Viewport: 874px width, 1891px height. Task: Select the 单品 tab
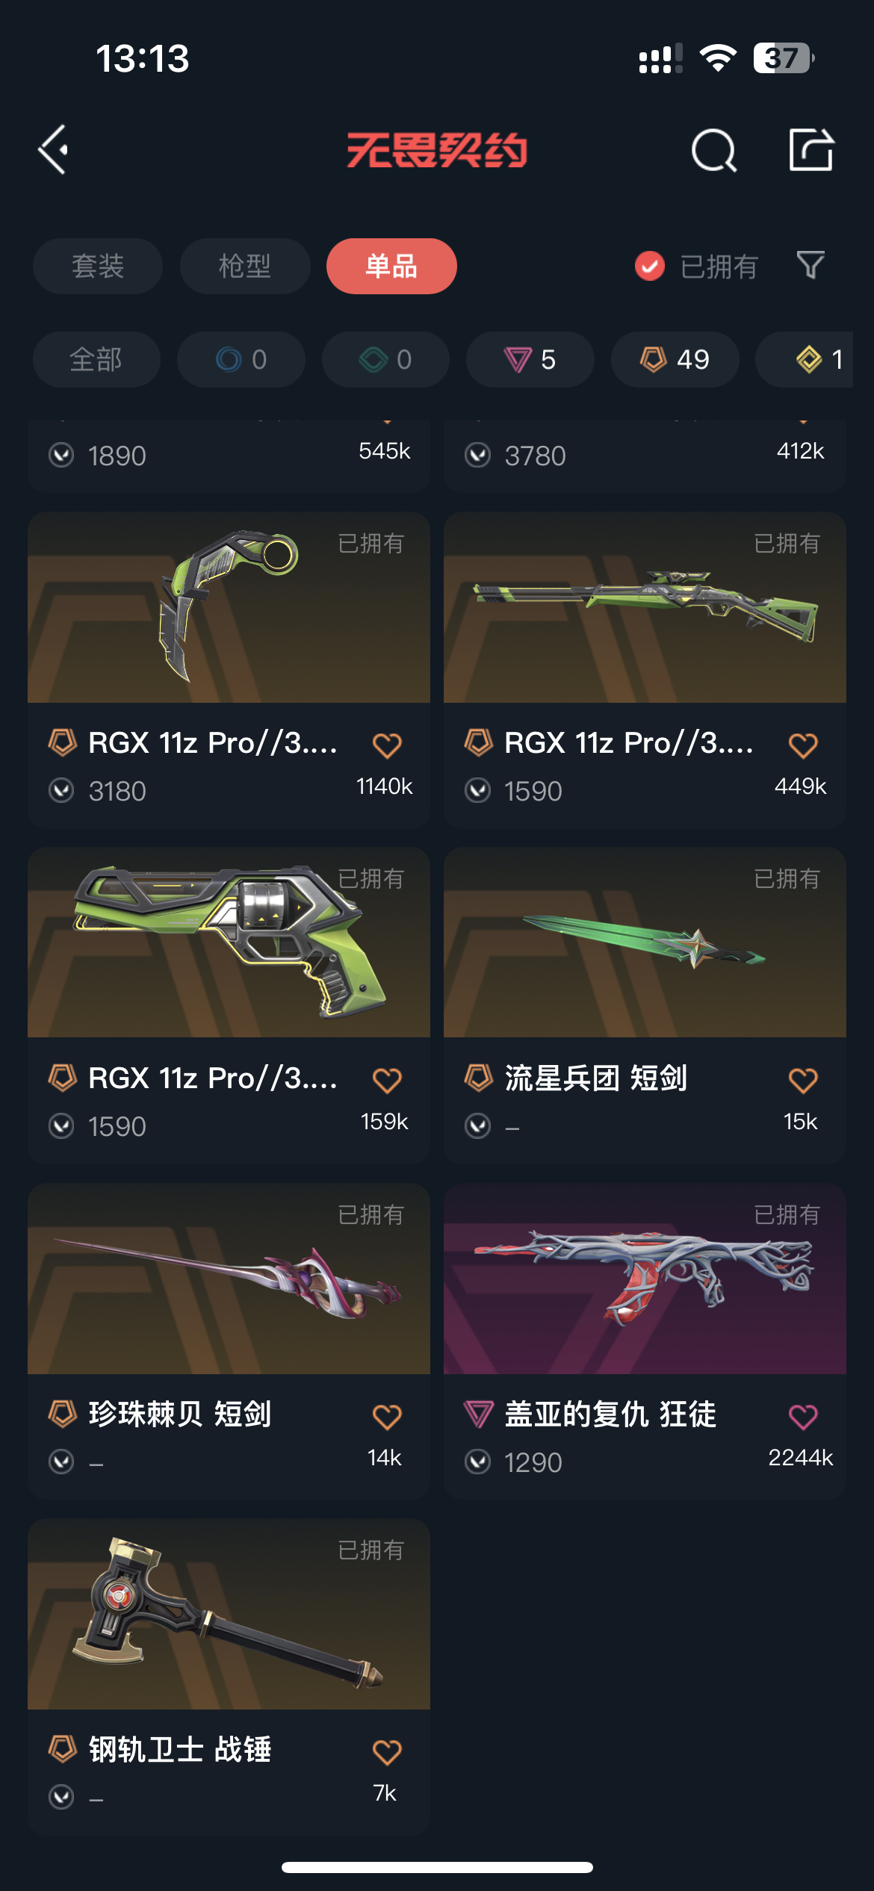(391, 266)
